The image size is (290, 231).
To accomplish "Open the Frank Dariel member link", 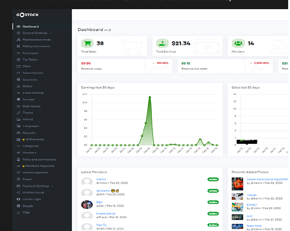I will coord(106,214).
